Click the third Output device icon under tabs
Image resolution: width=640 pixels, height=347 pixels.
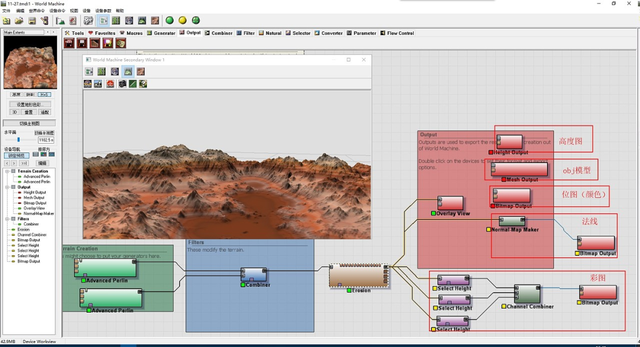[x=95, y=43]
